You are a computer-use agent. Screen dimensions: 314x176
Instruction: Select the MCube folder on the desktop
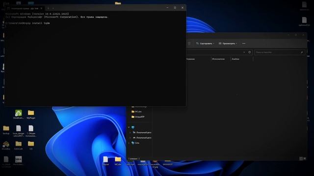click(x=118, y=161)
